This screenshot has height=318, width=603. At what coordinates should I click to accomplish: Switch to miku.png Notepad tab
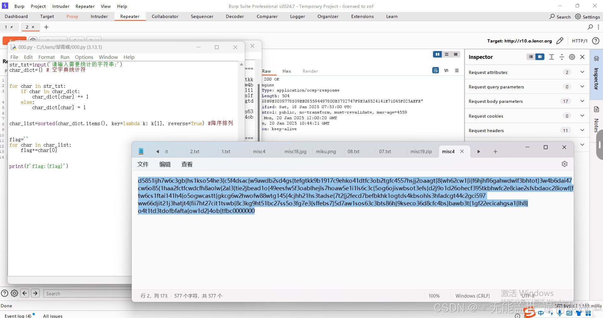[x=326, y=152]
